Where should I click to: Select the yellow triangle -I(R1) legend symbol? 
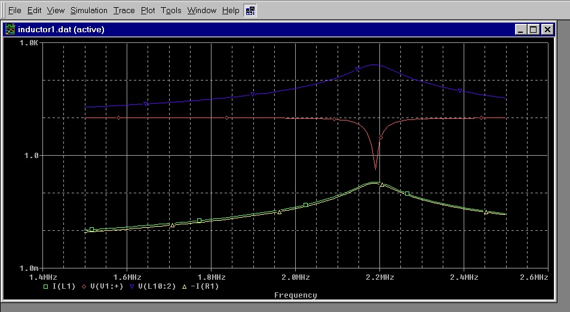(x=184, y=286)
